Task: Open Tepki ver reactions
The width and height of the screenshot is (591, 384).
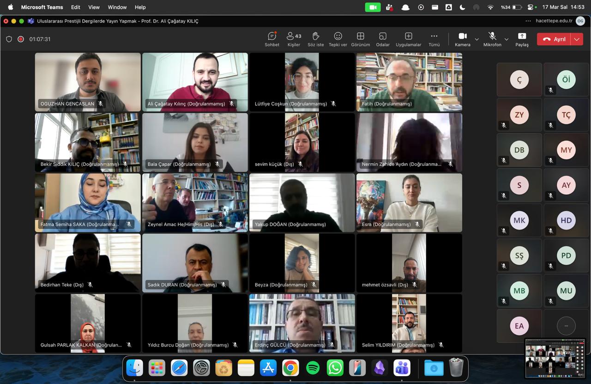Action: tap(338, 39)
